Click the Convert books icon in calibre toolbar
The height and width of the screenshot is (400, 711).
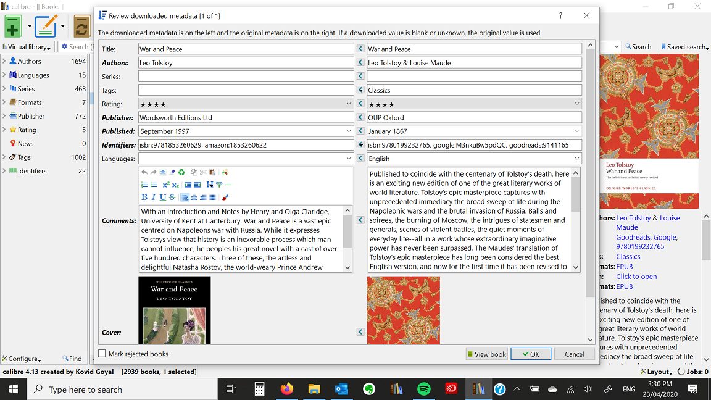coord(81,27)
